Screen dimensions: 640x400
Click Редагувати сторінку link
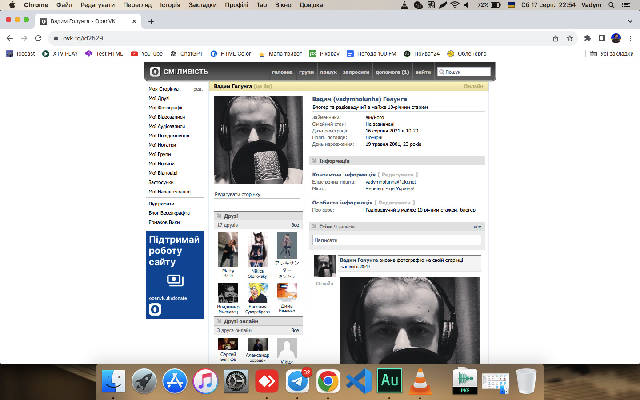pyautogui.click(x=237, y=194)
